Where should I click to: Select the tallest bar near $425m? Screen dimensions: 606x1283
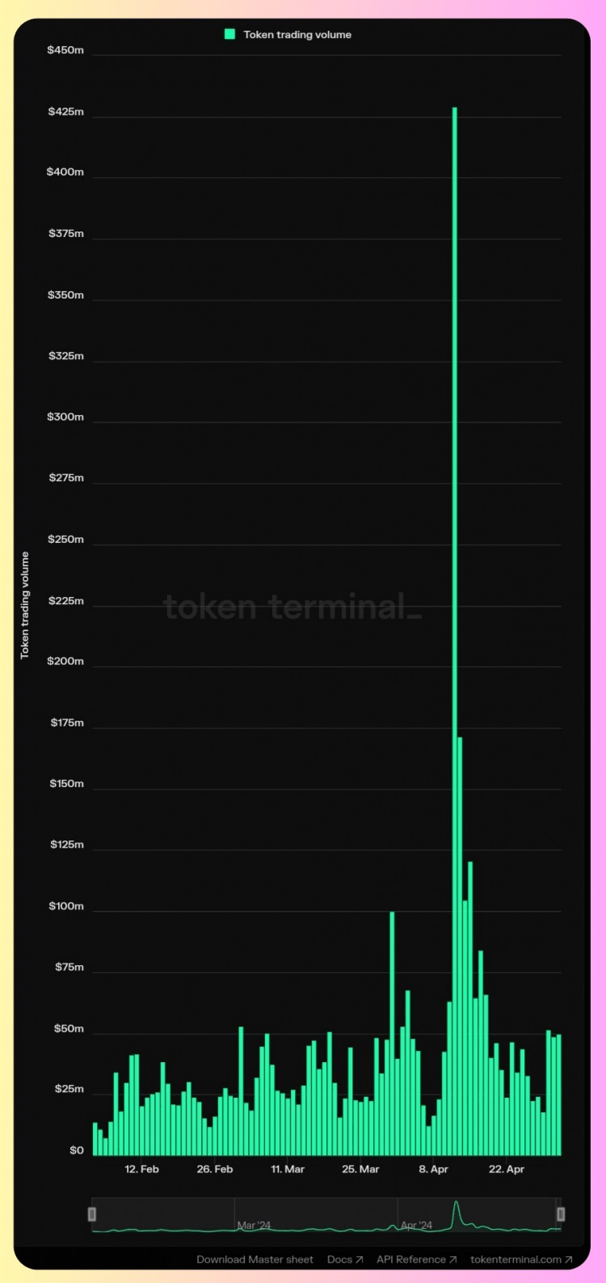point(455,631)
